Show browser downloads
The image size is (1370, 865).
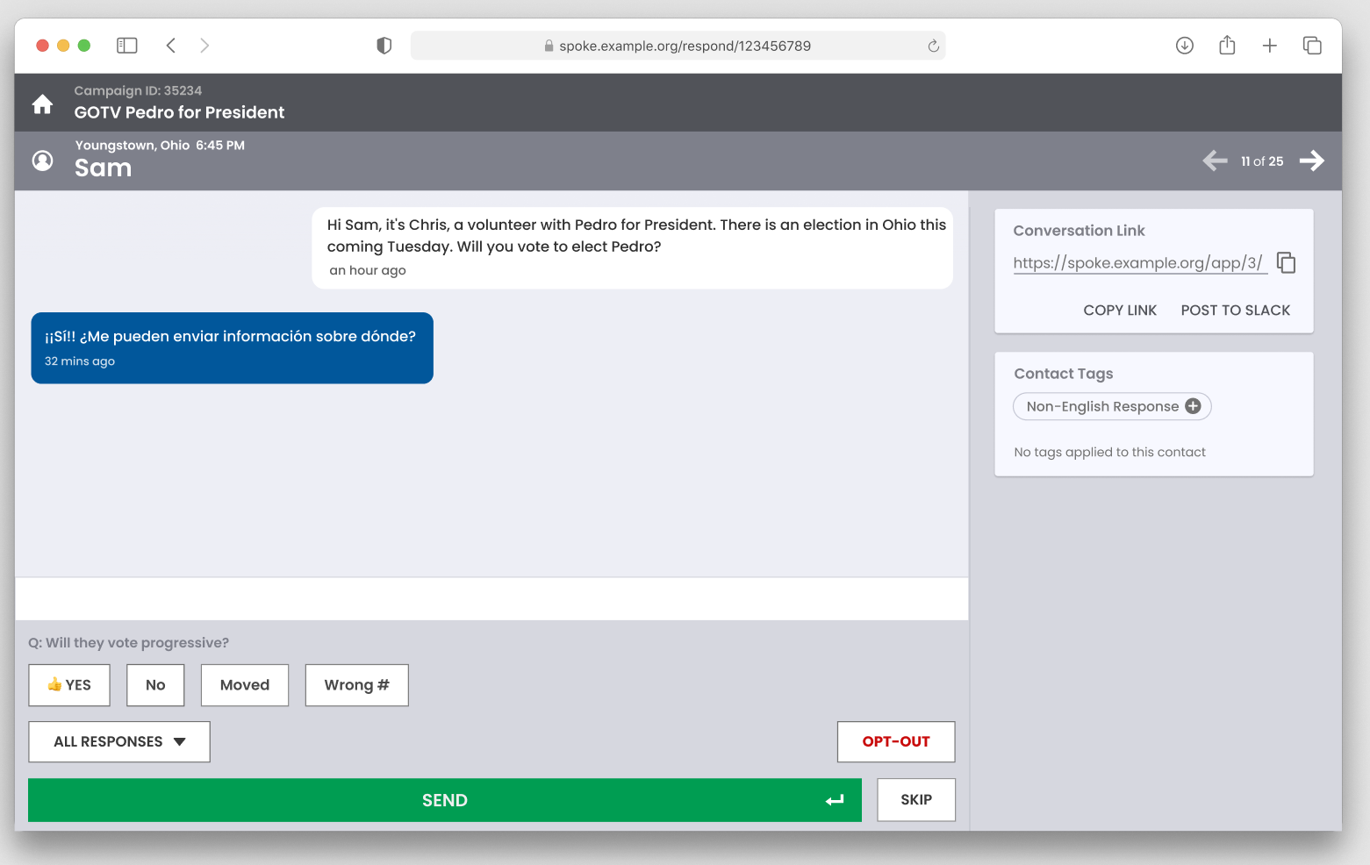pyautogui.click(x=1185, y=46)
